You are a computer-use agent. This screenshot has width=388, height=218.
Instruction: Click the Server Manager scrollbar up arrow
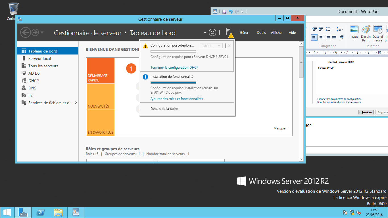click(x=301, y=44)
